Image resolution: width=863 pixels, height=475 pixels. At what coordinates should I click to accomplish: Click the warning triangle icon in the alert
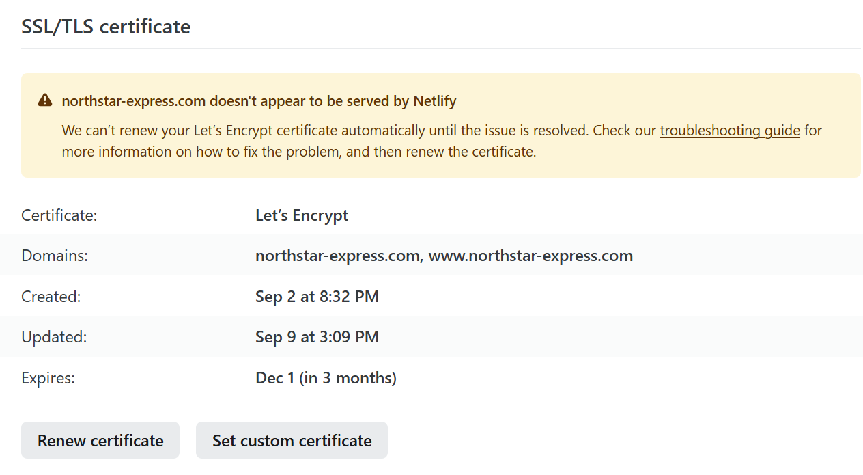45,101
